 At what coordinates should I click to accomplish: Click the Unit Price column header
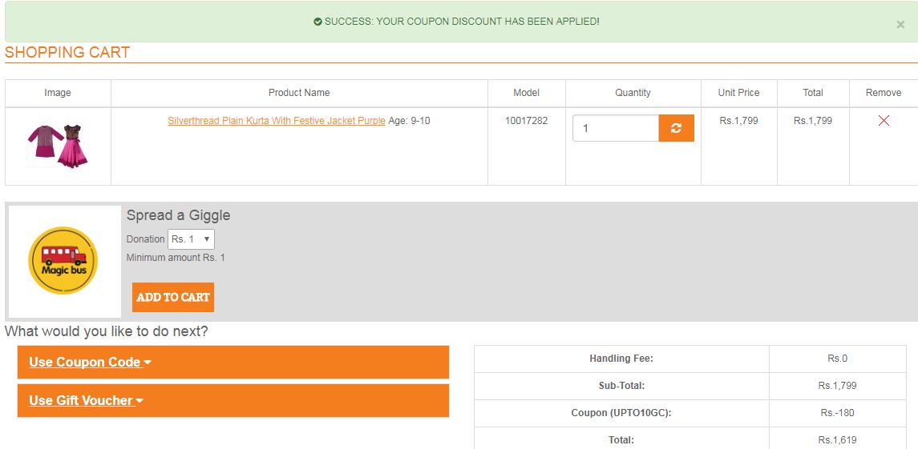point(738,93)
